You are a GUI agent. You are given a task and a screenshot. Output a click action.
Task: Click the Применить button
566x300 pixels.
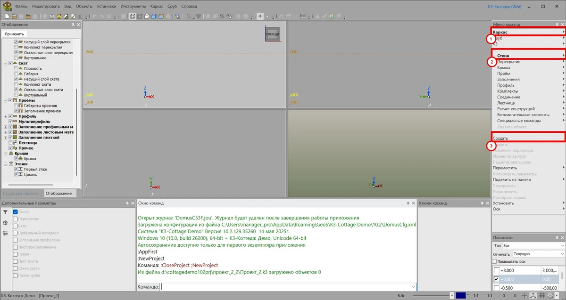14,34
